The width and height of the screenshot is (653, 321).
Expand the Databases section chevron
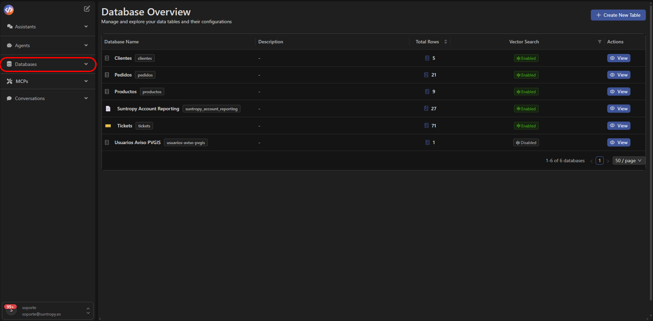[86, 64]
